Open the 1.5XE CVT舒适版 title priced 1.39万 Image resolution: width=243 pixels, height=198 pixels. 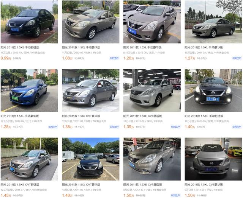coord(143,116)
